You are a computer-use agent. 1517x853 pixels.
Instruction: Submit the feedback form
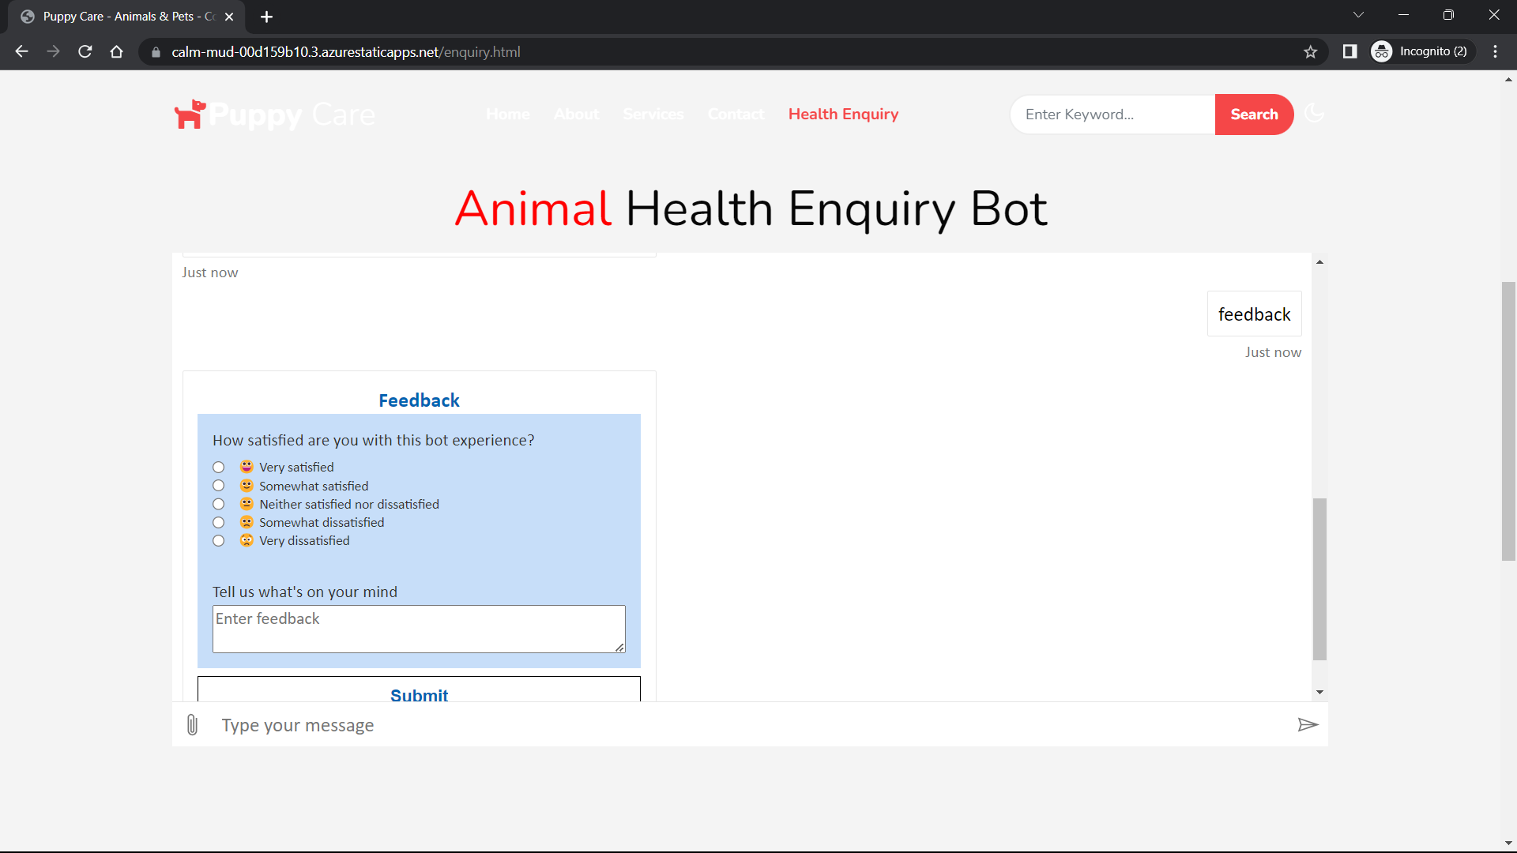[419, 695]
